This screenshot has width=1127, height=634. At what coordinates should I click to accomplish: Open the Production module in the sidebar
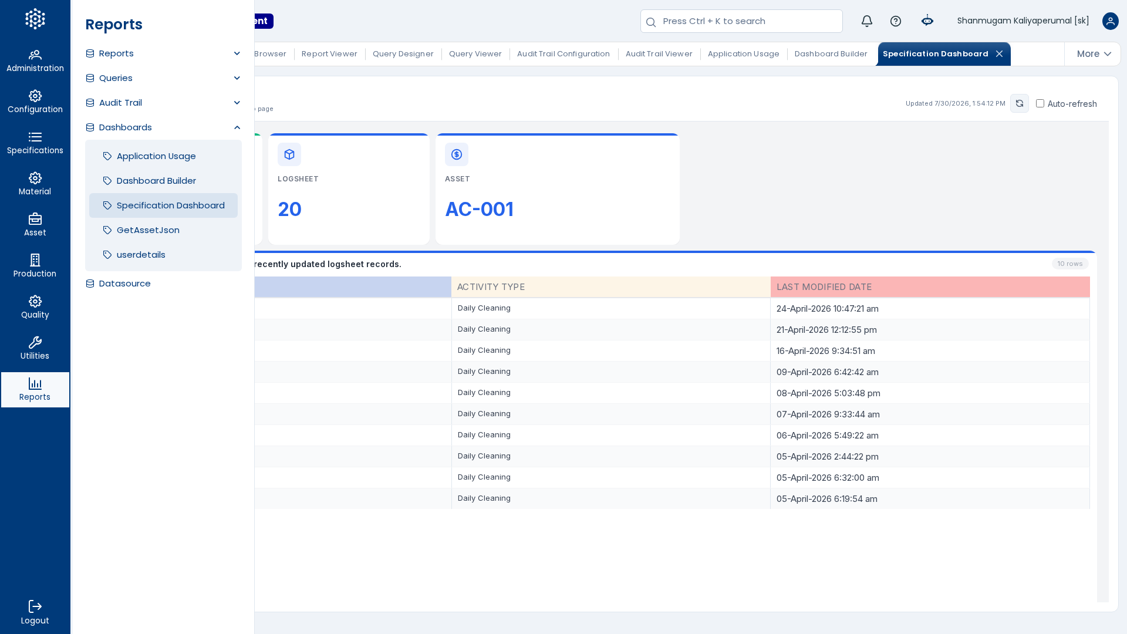coord(35,267)
